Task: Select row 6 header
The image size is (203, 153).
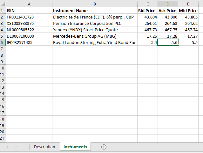Action: (3, 42)
